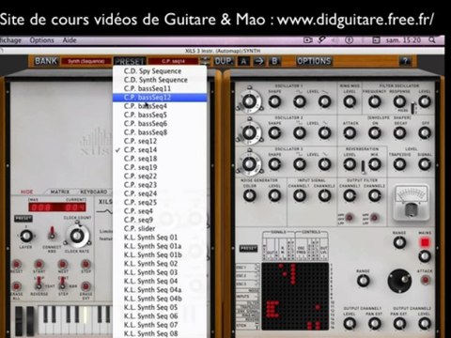Step presets with up/down arrows

click(206, 61)
